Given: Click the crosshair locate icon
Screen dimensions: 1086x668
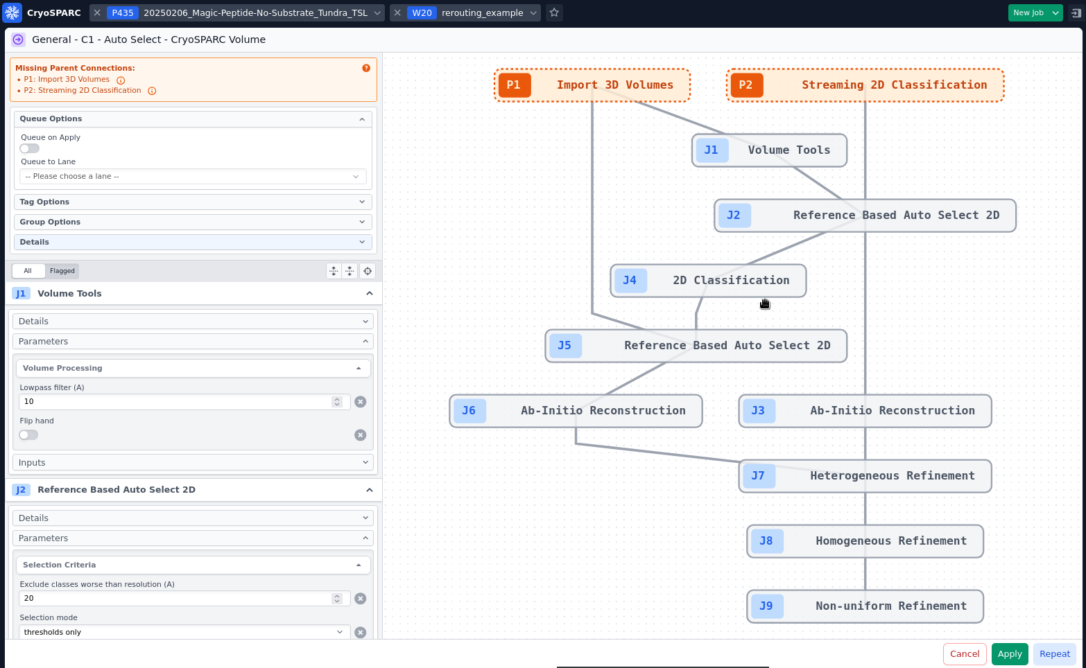Looking at the screenshot, I should point(368,271).
